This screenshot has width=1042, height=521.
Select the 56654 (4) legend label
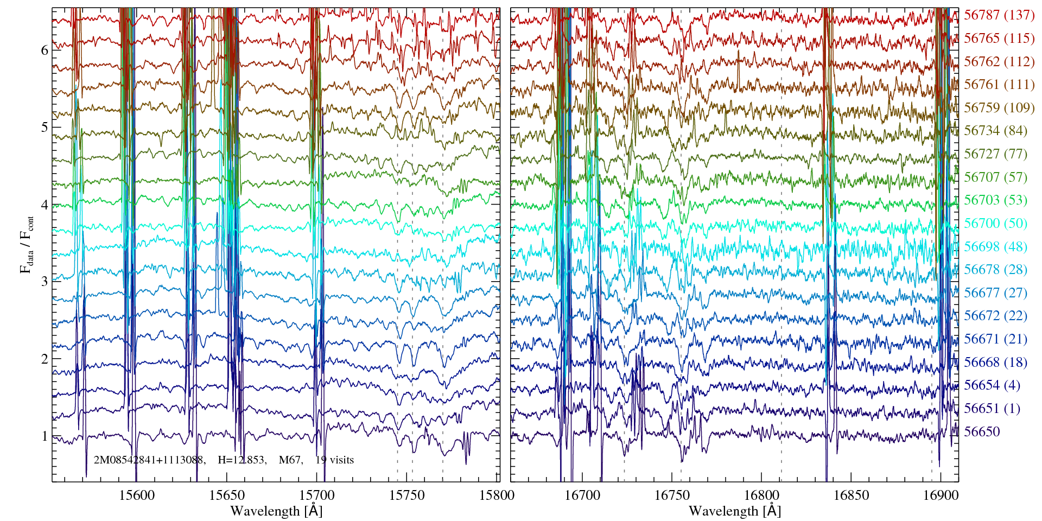[992, 385]
